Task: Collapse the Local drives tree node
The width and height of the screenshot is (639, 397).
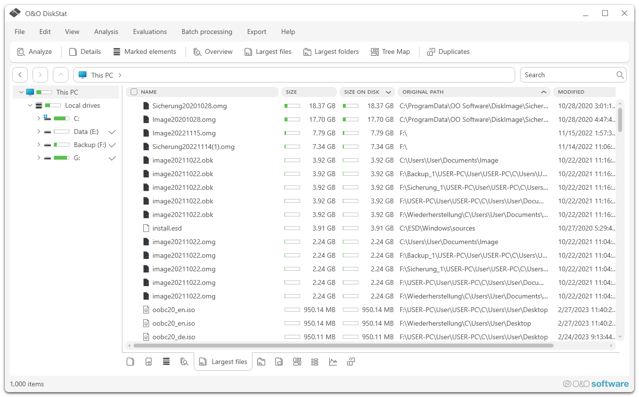Action: pyautogui.click(x=30, y=105)
